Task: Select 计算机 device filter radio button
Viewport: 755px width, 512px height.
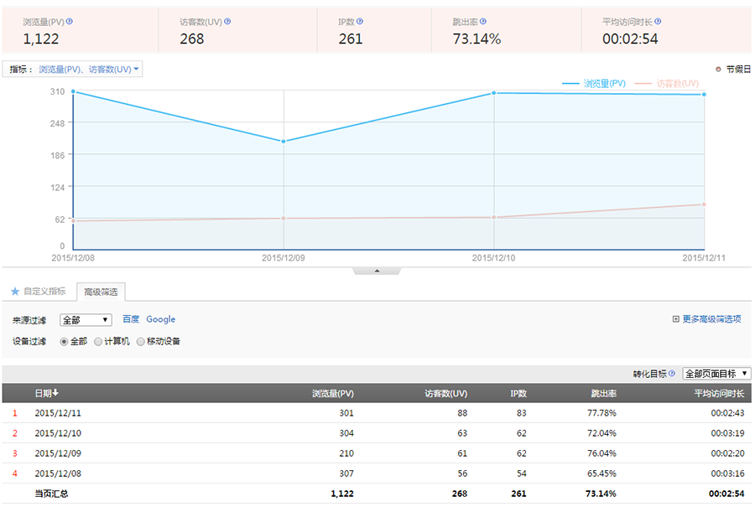Action: [x=98, y=342]
